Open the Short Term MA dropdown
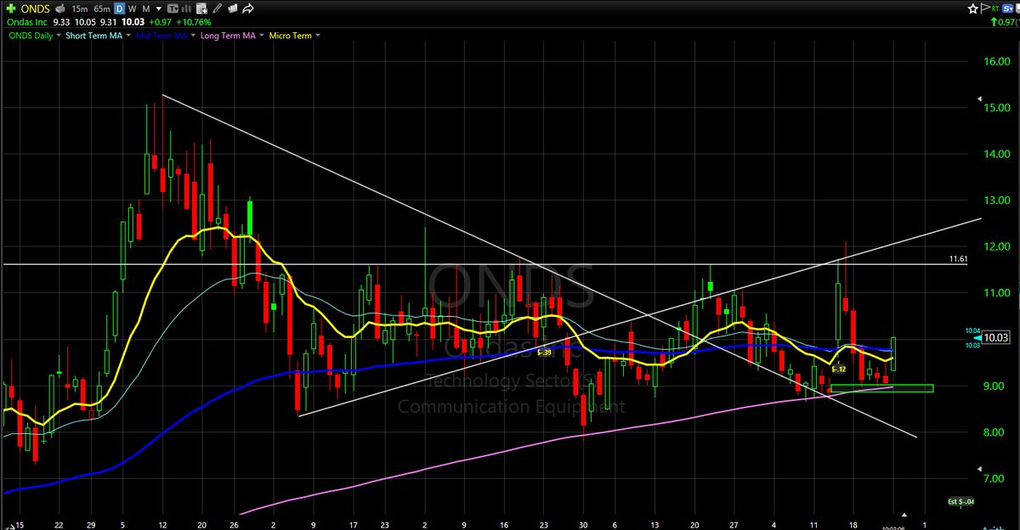The image size is (1020, 530). tap(128, 36)
